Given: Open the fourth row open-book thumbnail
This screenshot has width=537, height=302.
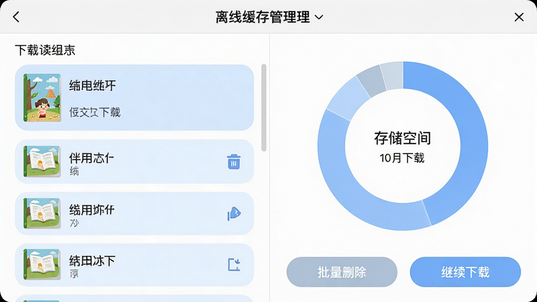Looking at the screenshot, I should coord(42,264).
